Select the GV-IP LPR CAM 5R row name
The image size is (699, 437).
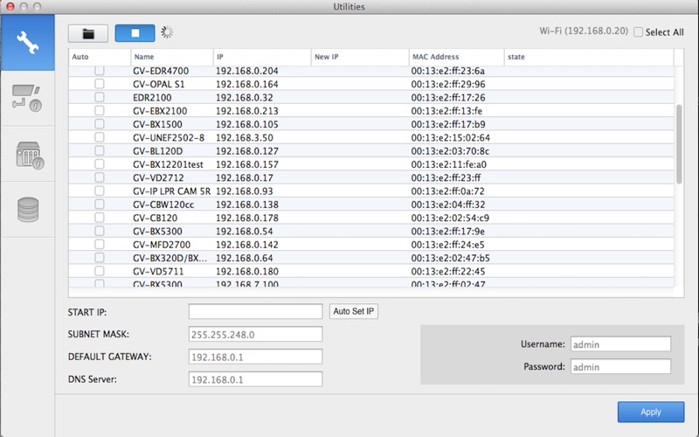click(x=171, y=191)
